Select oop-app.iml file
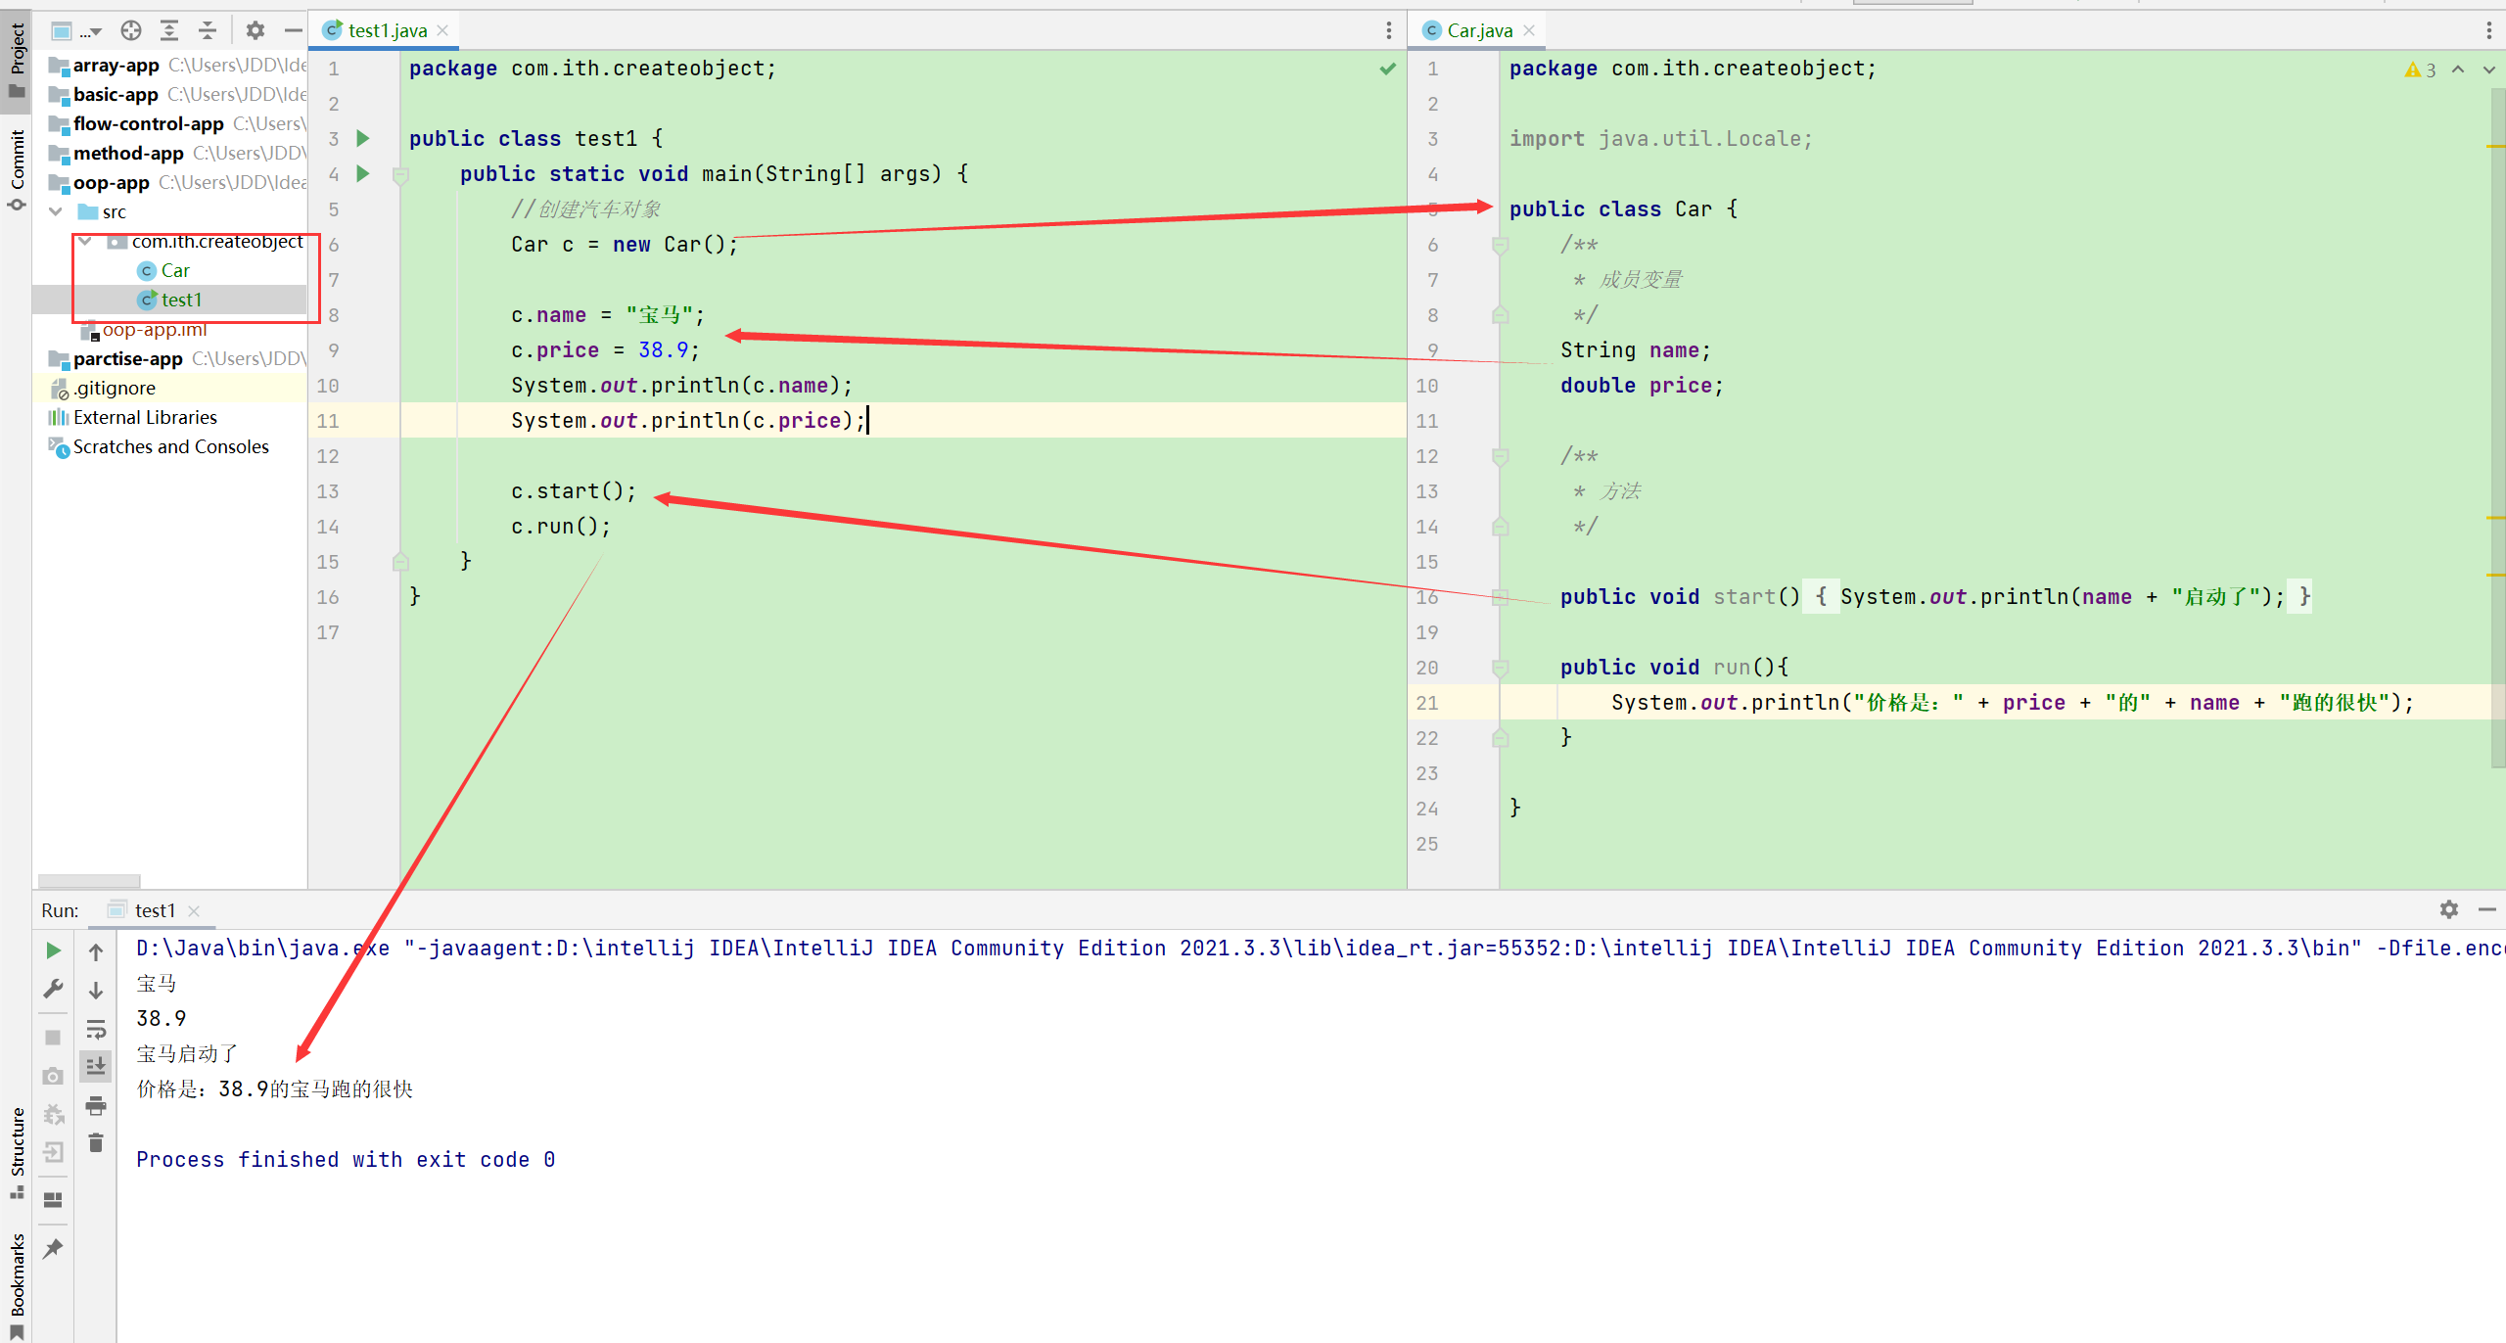This screenshot has height=1343, width=2506. point(155,329)
